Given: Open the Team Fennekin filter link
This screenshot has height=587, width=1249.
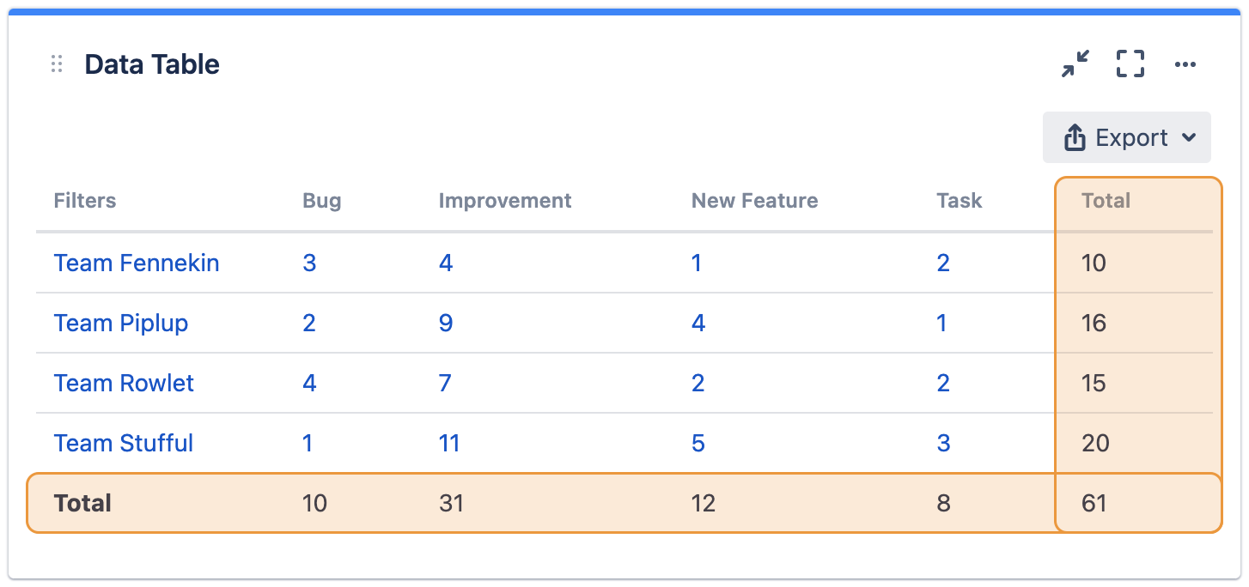Looking at the screenshot, I should point(137,263).
